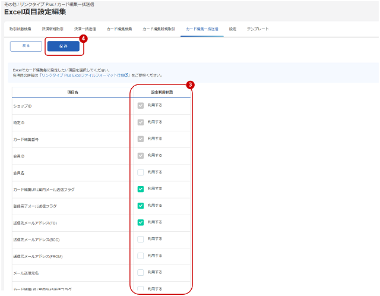
Task: Click the カード編集番号 row label
Action: [x=26, y=140]
